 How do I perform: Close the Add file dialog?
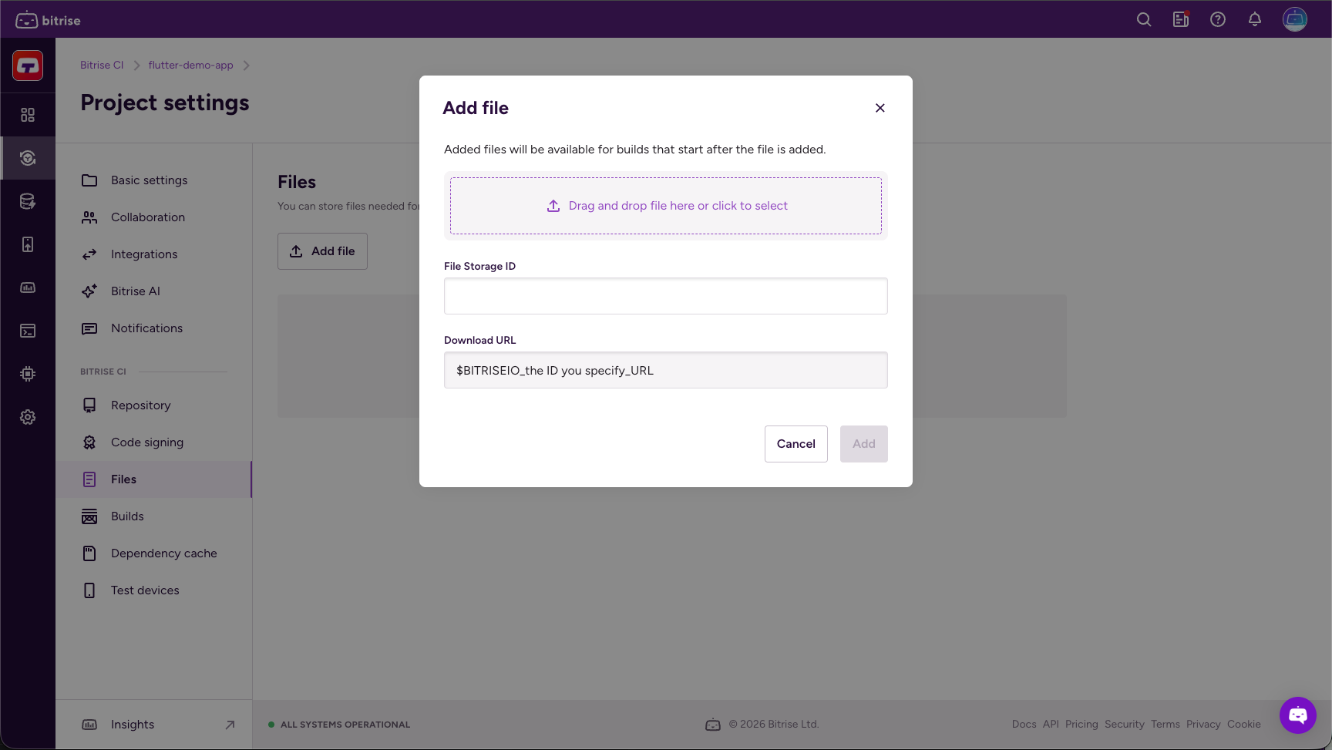(880, 108)
